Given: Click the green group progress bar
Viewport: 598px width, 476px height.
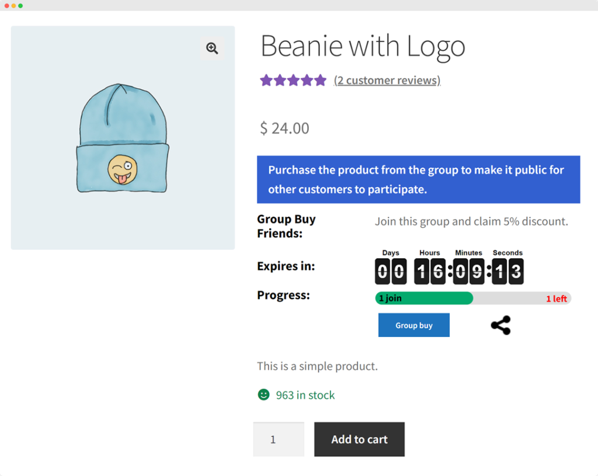Looking at the screenshot, I should pyautogui.click(x=423, y=298).
